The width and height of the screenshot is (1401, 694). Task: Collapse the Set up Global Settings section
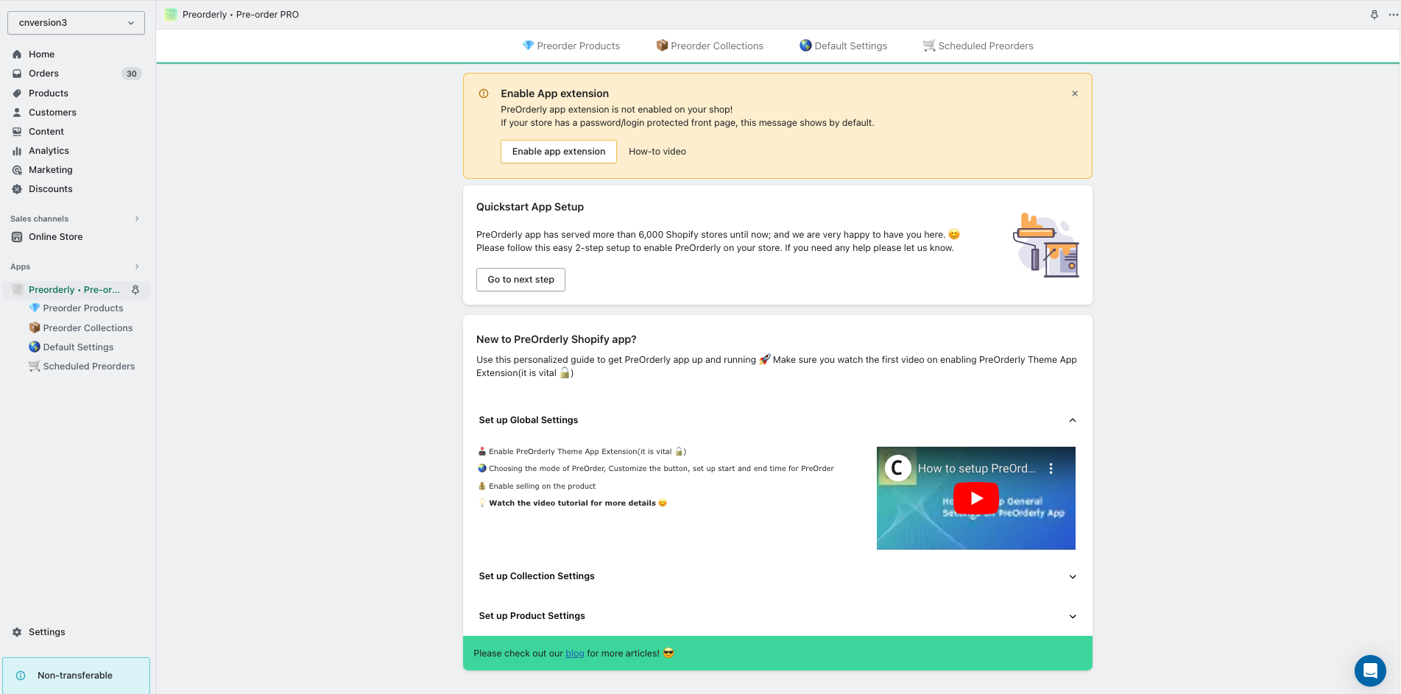click(1072, 420)
